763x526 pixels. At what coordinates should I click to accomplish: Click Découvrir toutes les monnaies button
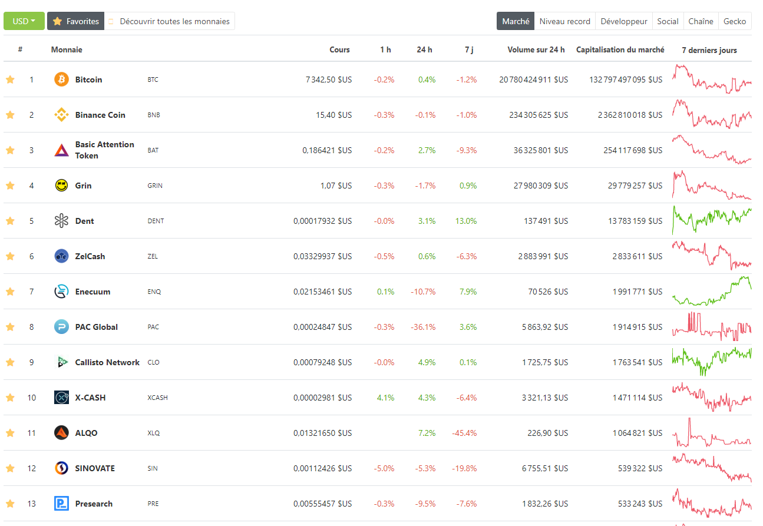coord(170,21)
